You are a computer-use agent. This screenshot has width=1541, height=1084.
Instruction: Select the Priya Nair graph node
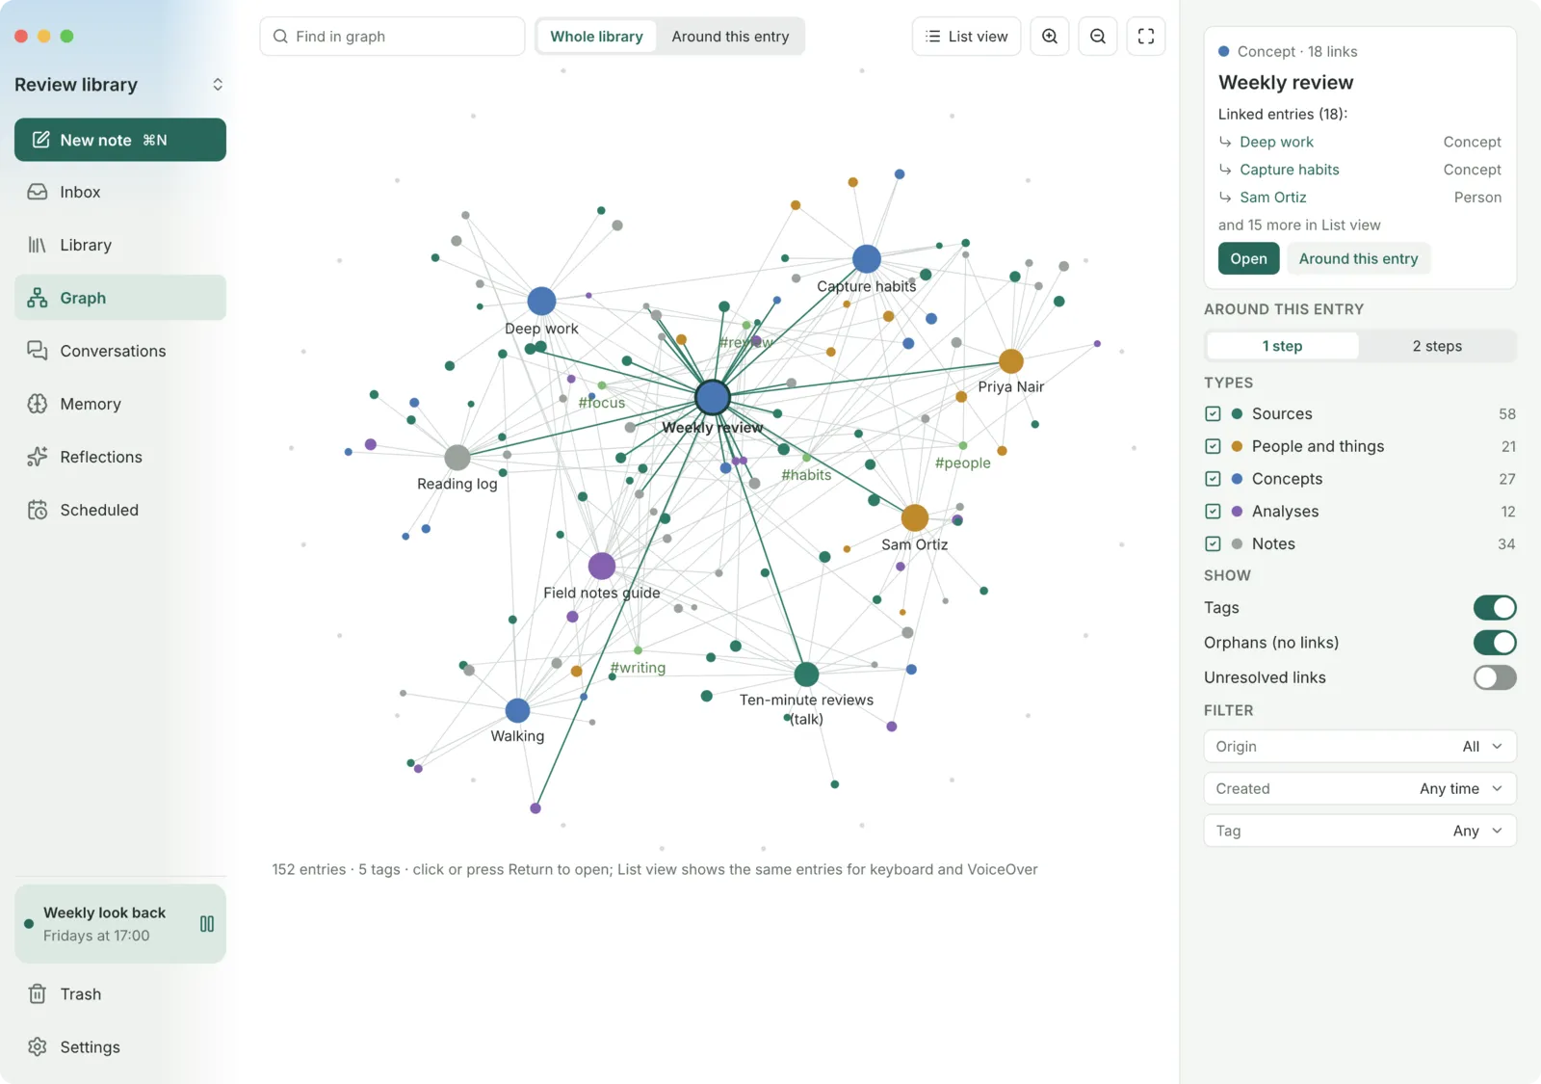click(1011, 361)
